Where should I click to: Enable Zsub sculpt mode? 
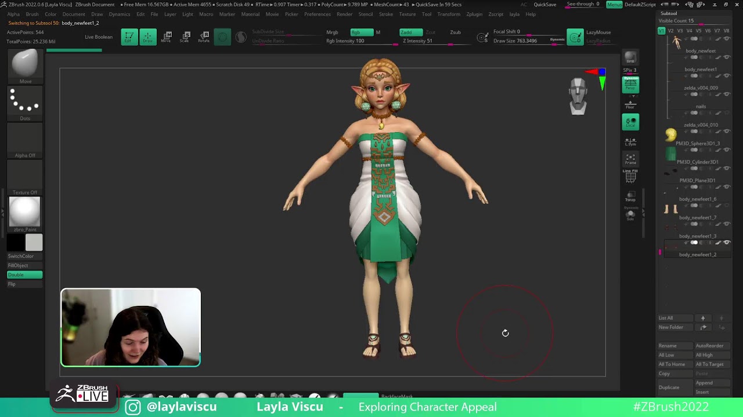456,32
